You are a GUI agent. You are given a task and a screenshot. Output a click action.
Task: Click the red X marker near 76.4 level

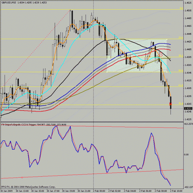[x=170, y=104]
